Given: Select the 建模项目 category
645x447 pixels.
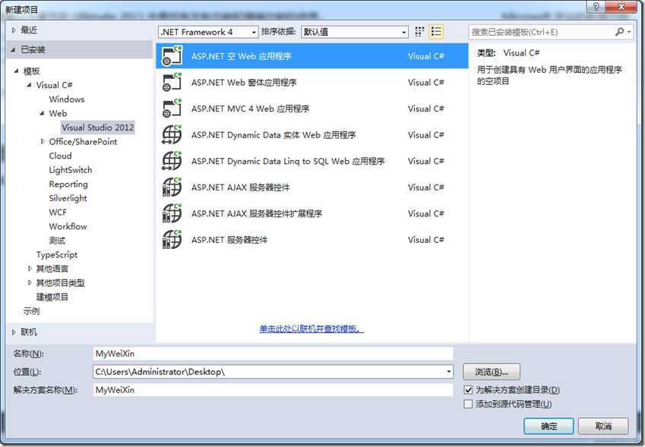Looking at the screenshot, I should click(x=52, y=297).
